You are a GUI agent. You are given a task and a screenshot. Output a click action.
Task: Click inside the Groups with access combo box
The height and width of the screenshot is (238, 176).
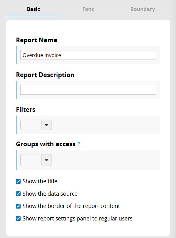[x=31, y=160]
